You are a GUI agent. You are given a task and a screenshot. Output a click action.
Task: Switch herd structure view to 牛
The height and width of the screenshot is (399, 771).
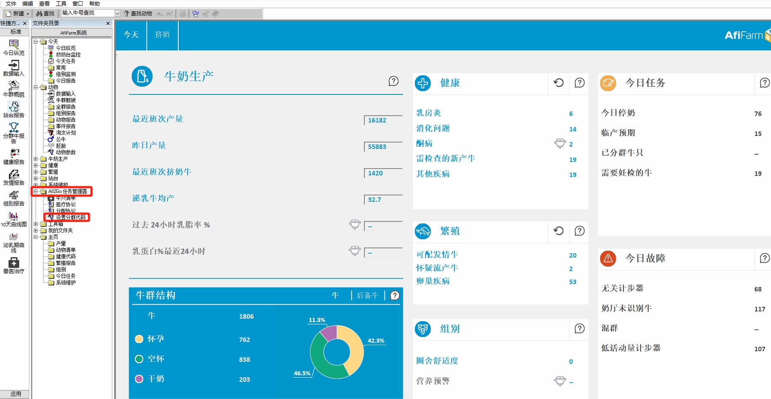[x=335, y=295]
